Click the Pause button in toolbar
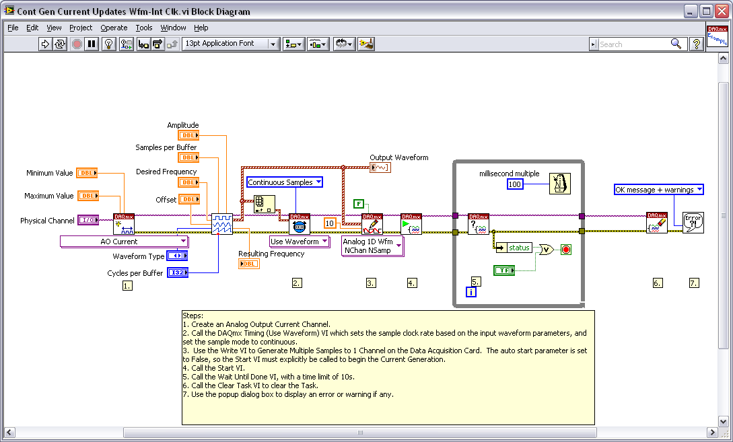 (92, 44)
